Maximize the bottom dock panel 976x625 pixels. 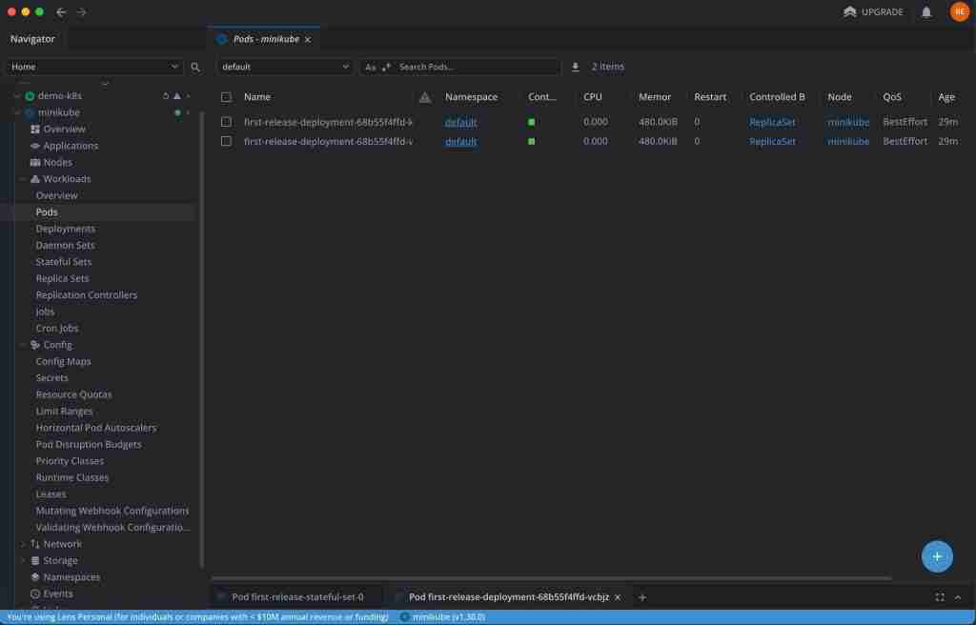point(940,597)
